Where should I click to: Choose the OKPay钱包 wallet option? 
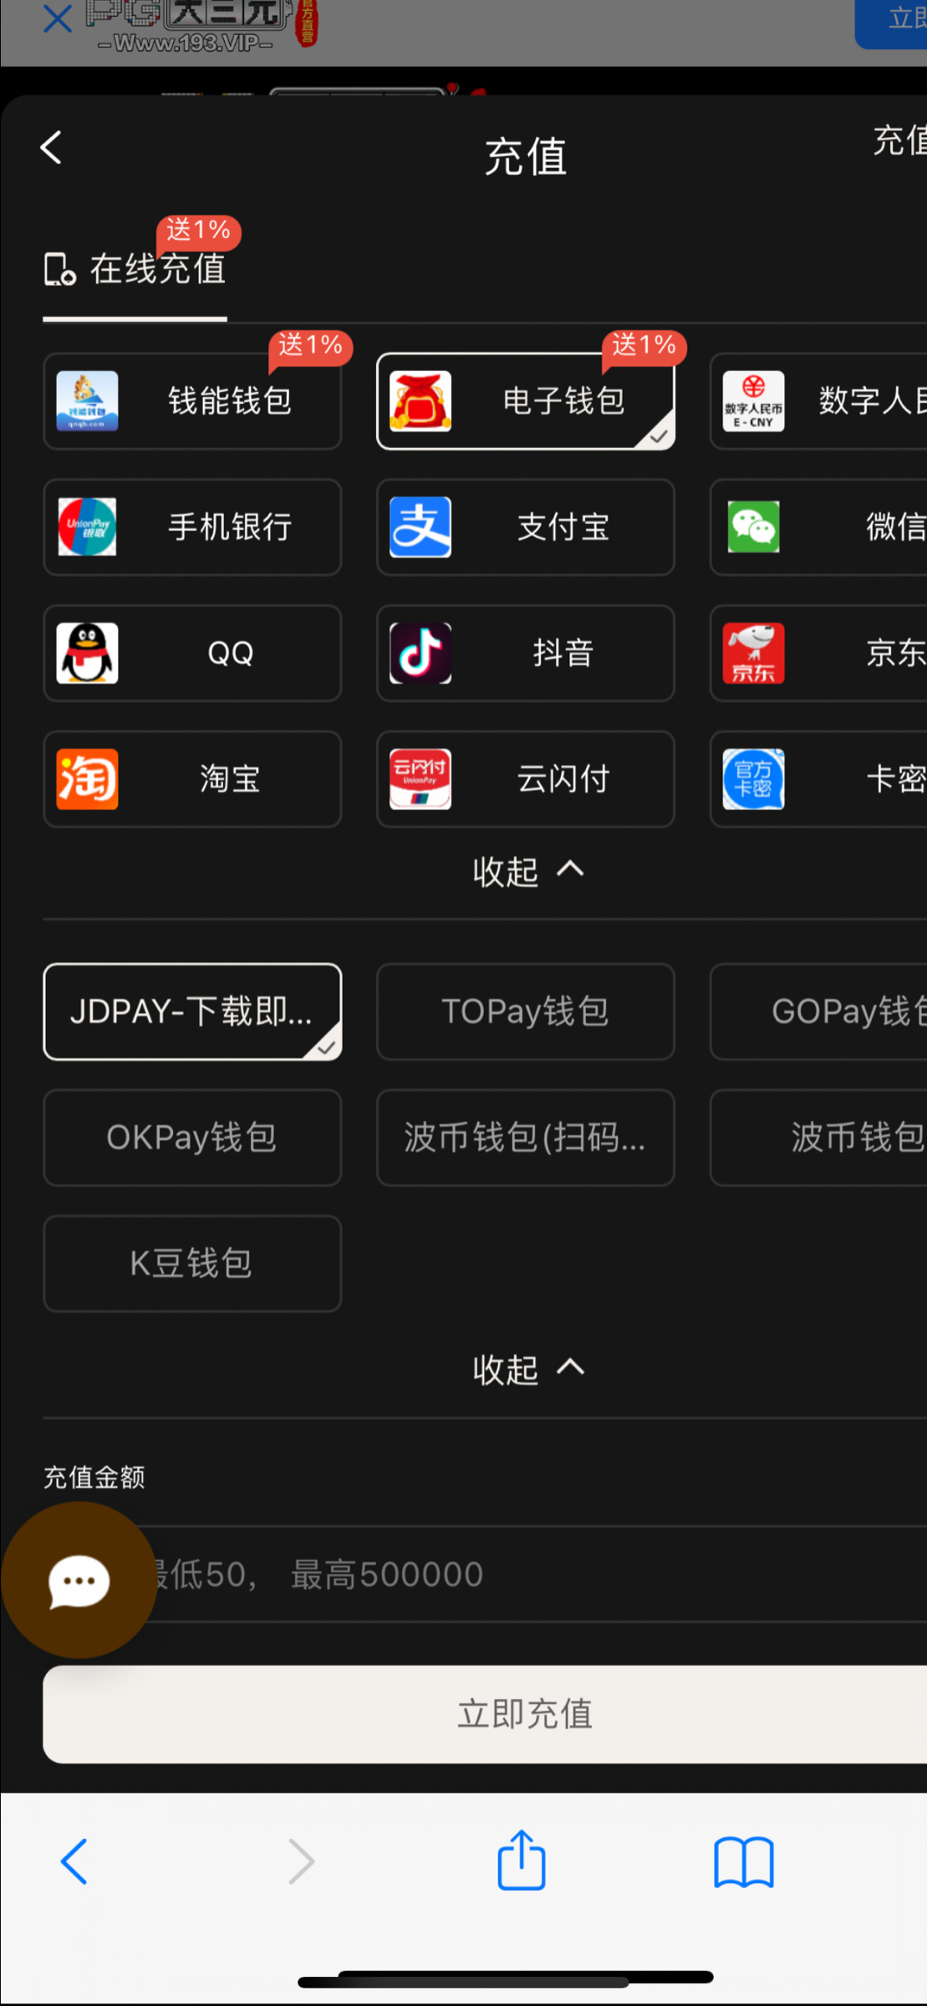[192, 1138]
